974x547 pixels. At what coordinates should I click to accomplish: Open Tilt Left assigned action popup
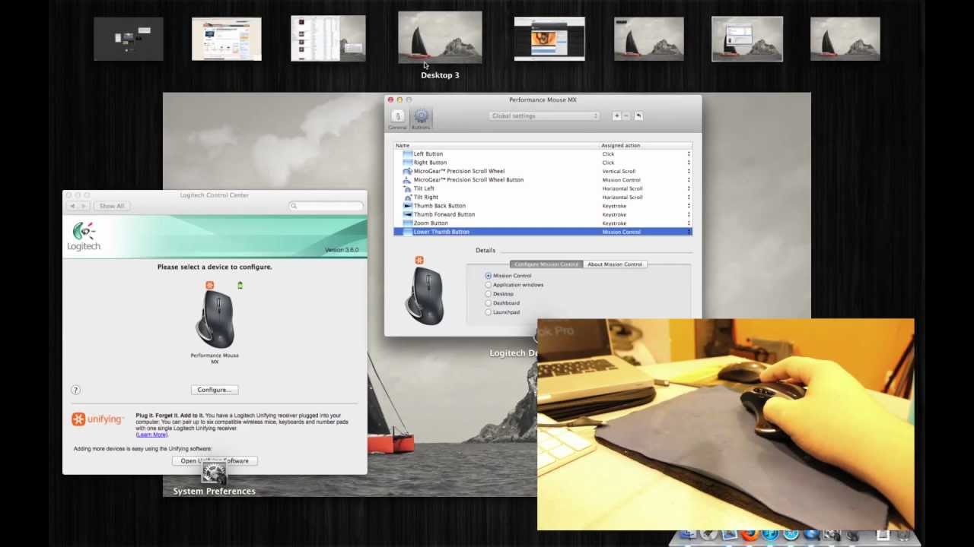pos(689,188)
